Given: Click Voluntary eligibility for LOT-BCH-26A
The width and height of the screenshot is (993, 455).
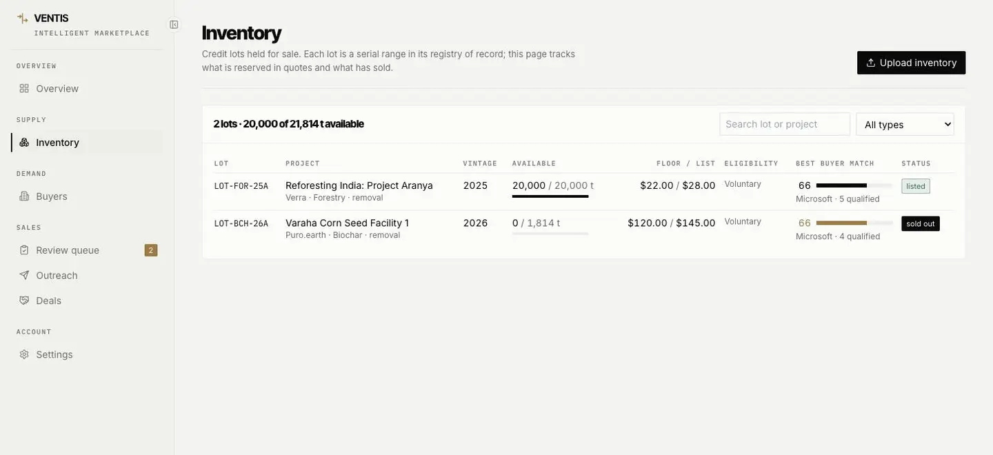Looking at the screenshot, I should tap(743, 221).
